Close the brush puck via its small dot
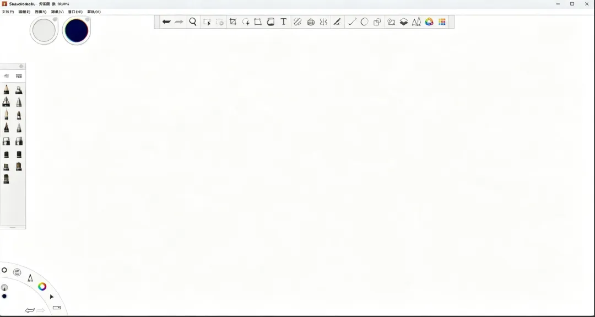595x317 pixels. point(55,19)
